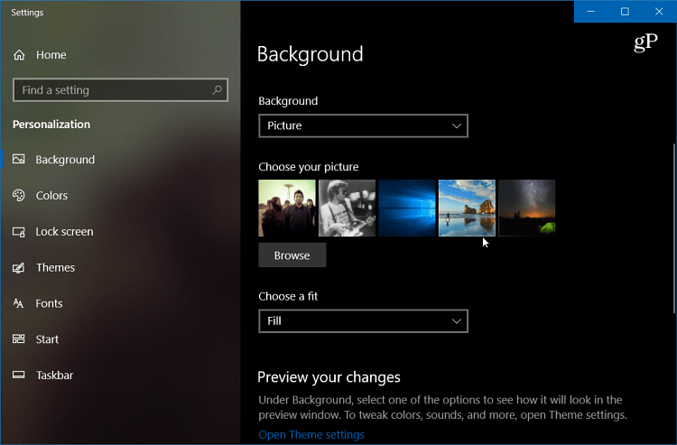Select the Start settings page
Viewport: 677px width, 445px height.
pyautogui.click(x=120, y=339)
